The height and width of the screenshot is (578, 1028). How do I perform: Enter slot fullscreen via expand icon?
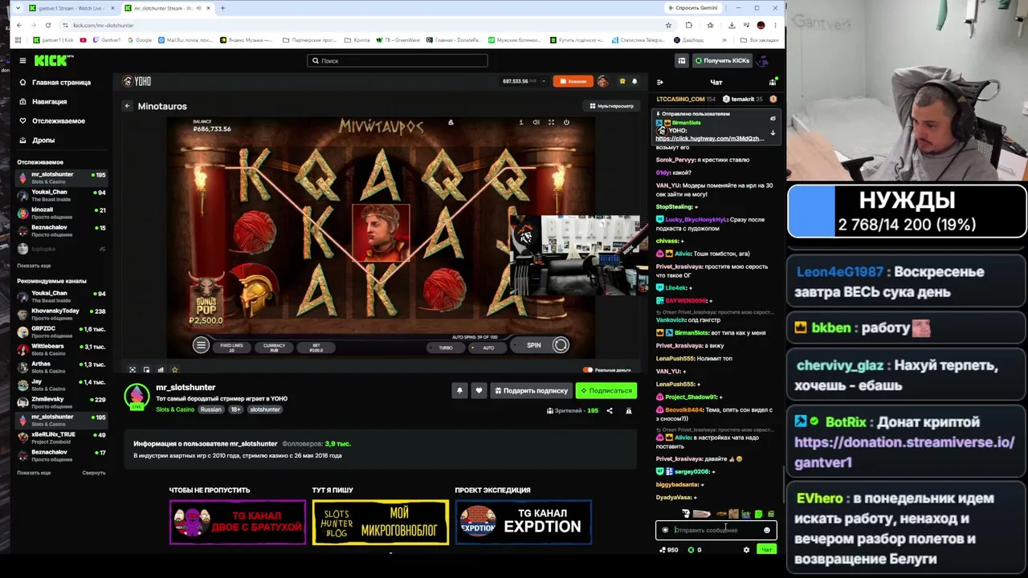(551, 122)
